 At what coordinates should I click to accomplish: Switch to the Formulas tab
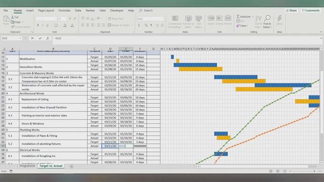pos(64,10)
